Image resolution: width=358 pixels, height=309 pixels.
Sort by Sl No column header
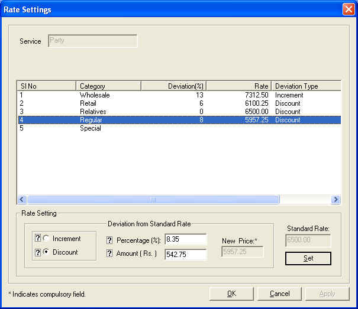(47, 86)
